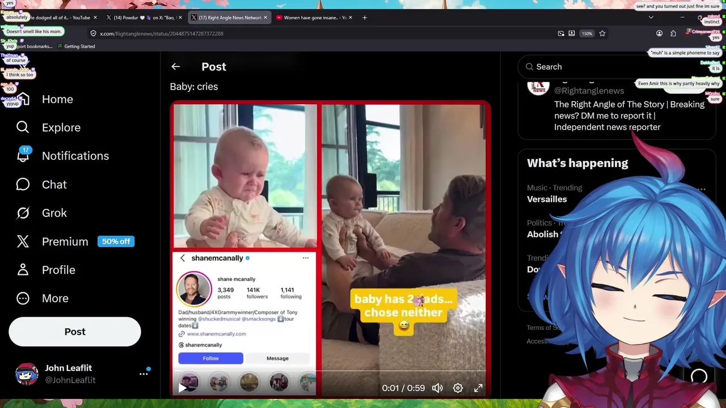Open a new browser tab
Screen dimensions: 726x408
(x=365, y=18)
